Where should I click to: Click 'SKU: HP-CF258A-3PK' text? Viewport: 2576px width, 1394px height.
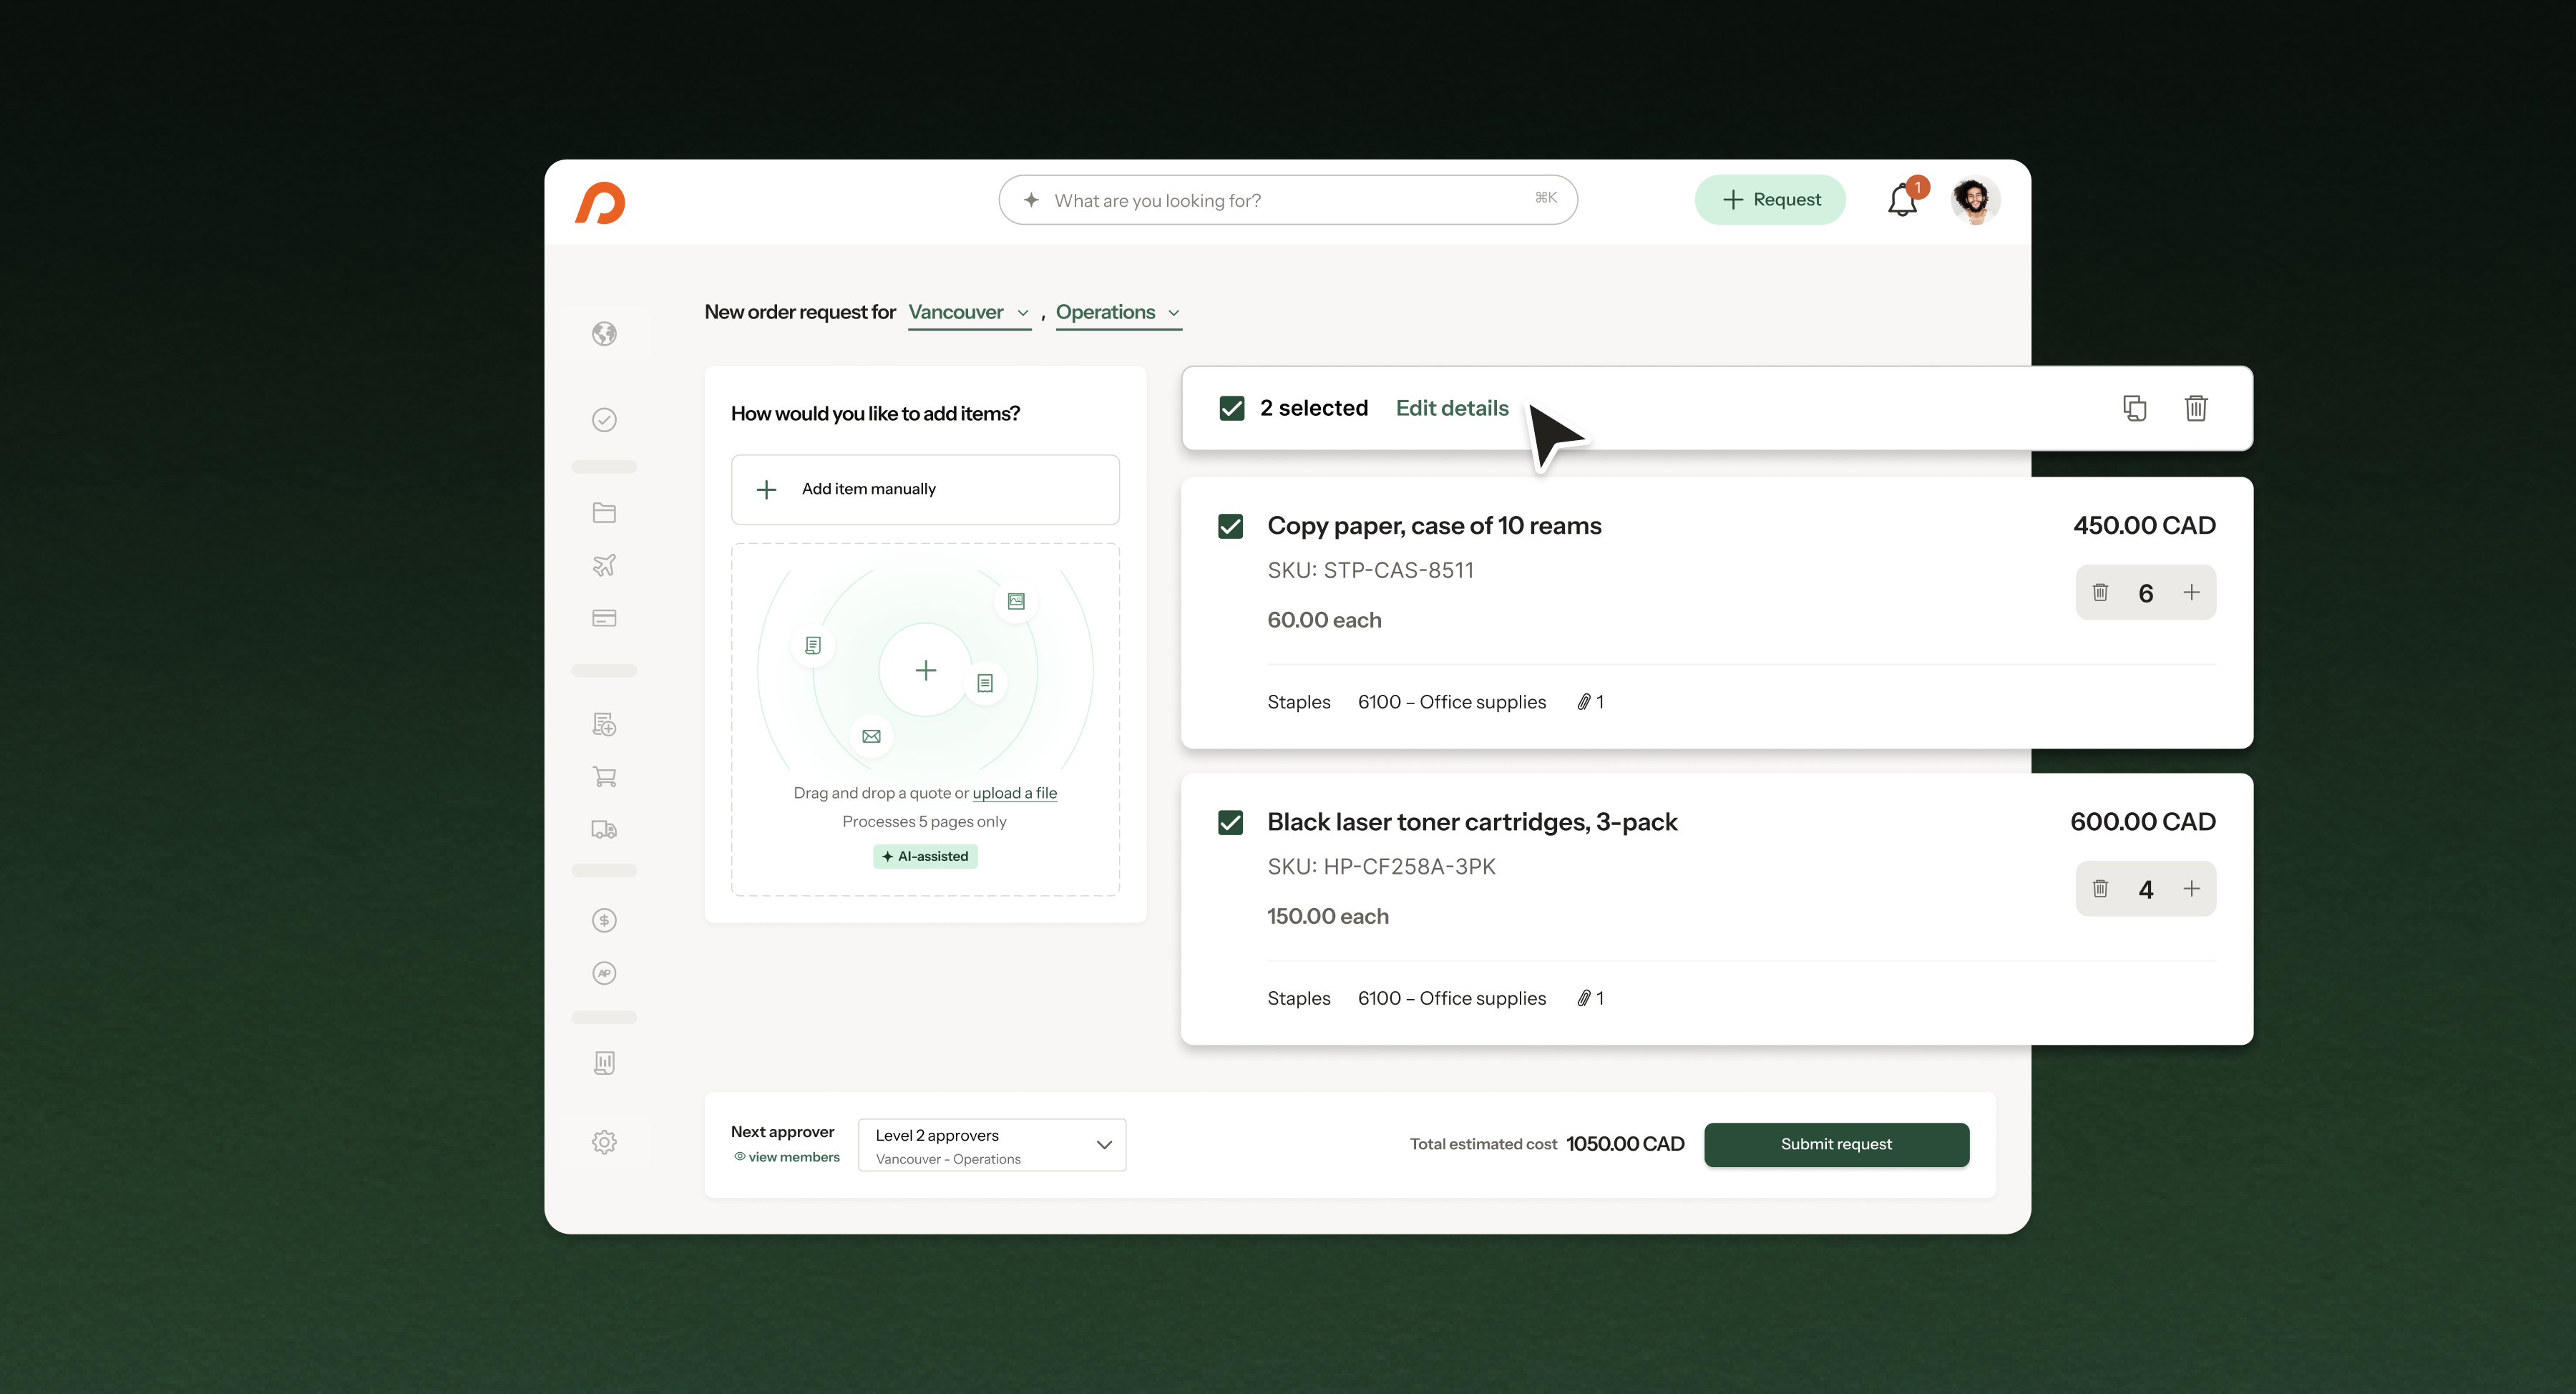tap(1381, 866)
